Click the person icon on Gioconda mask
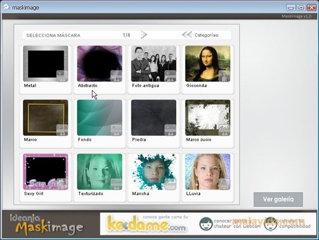 tap(224, 76)
